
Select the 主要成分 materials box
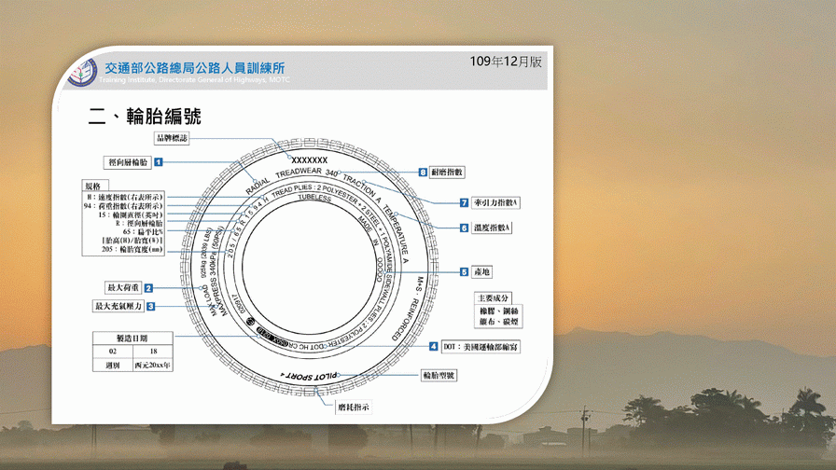[x=496, y=297]
